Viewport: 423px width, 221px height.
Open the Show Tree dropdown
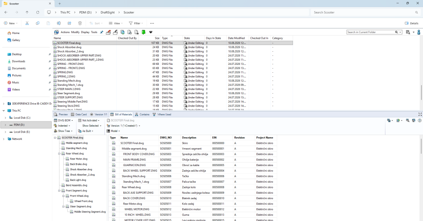click(x=63, y=131)
